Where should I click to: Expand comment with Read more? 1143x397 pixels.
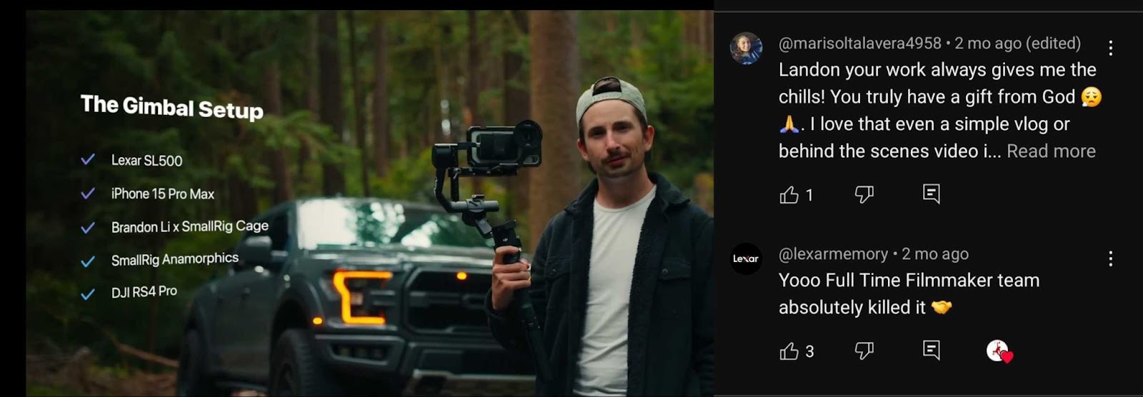pos(1051,151)
